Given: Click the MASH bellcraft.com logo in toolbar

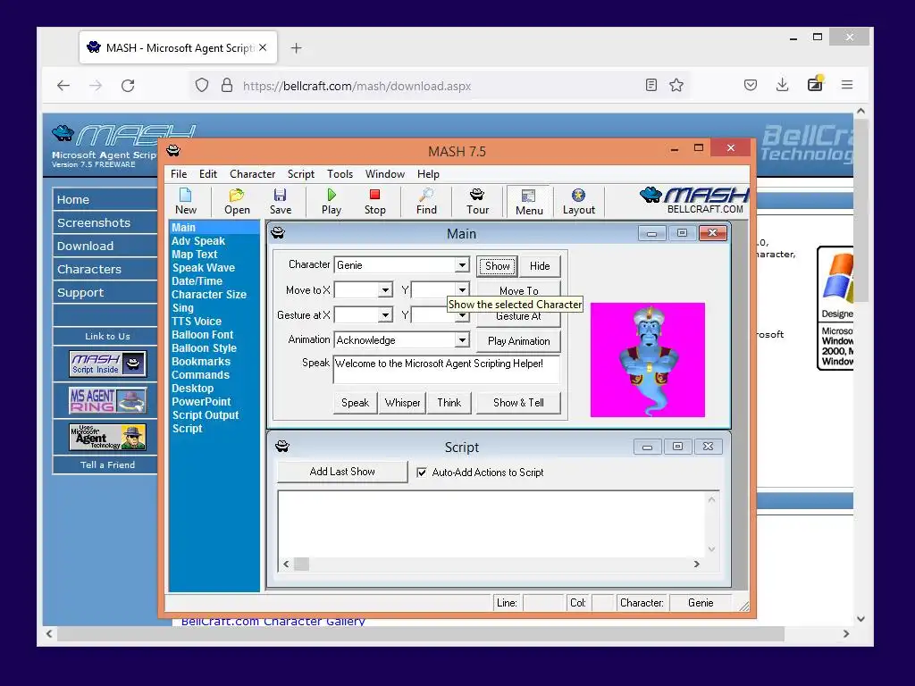Looking at the screenshot, I should click(x=693, y=200).
